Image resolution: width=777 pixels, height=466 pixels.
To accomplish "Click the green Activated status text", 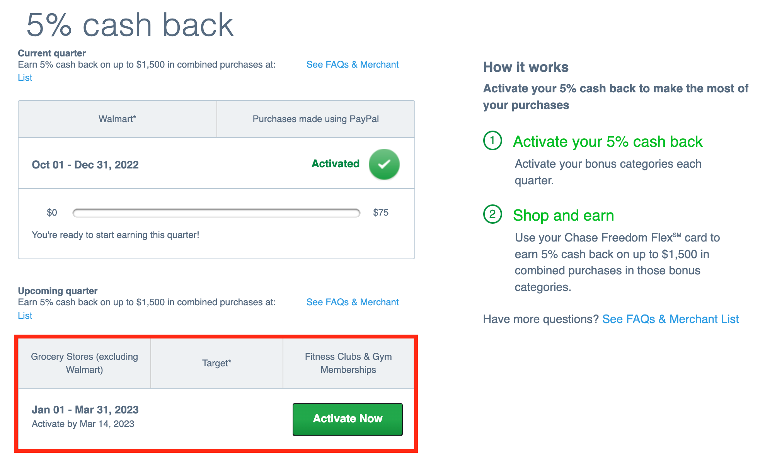I will (336, 164).
